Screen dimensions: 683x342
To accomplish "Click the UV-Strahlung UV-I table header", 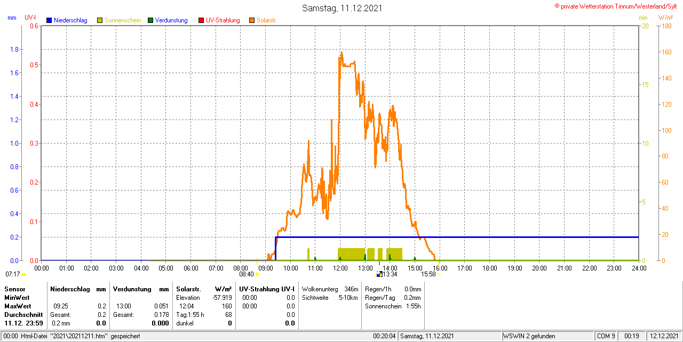I will [x=267, y=289].
